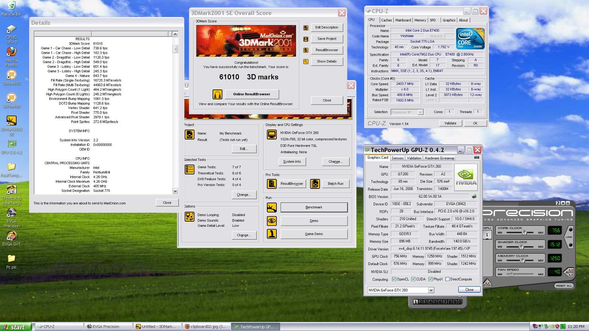589x331 pixels.
Task: Toggle the OpenCL checkbox in GPU-Z
Action: pyautogui.click(x=394, y=279)
